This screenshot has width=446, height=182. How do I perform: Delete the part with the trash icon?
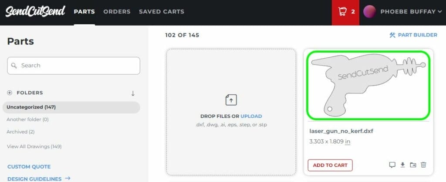coord(423,165)
